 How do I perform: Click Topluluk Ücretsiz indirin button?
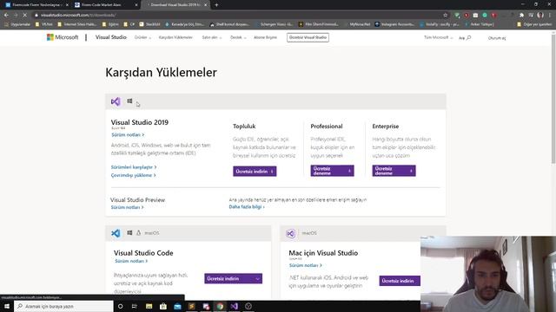[255, 172]
